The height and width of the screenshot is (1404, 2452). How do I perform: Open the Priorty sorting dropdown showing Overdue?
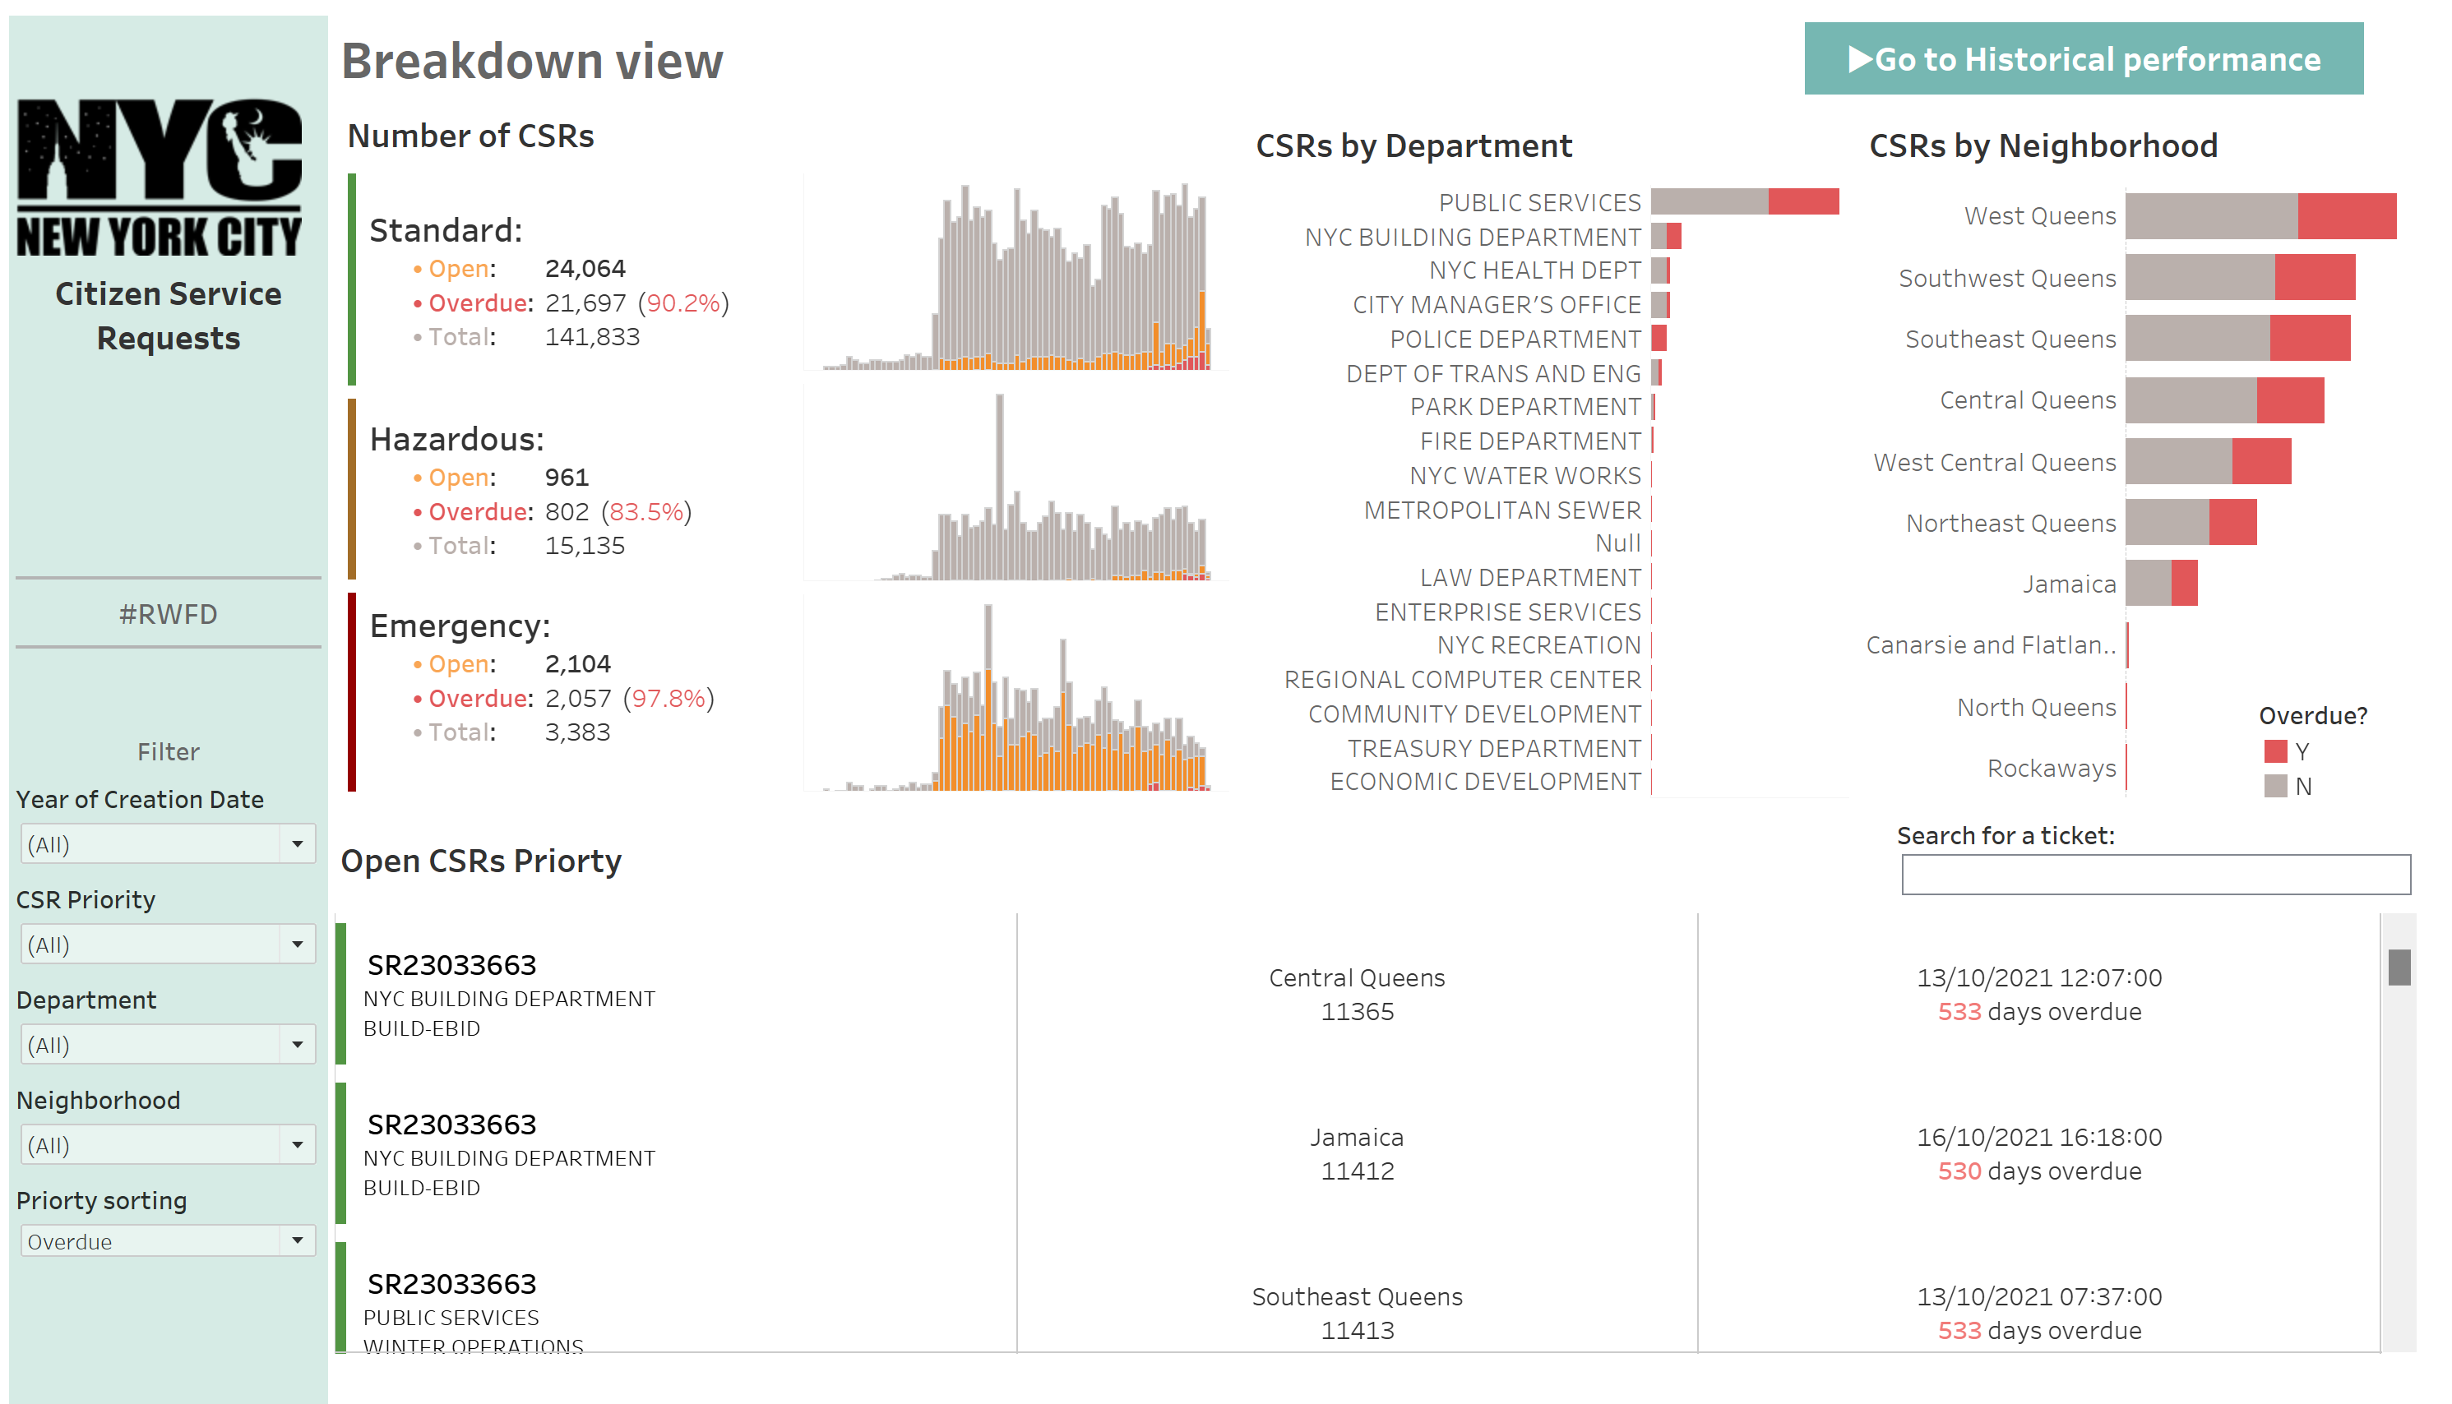[168, 1241]
